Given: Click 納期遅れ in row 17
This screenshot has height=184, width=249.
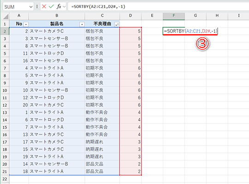Looking at the screenshot, I should [95, 142].
